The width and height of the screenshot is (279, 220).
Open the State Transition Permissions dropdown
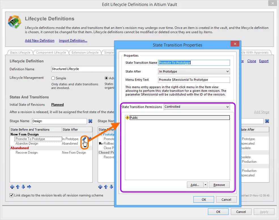[x=197, y=107]
